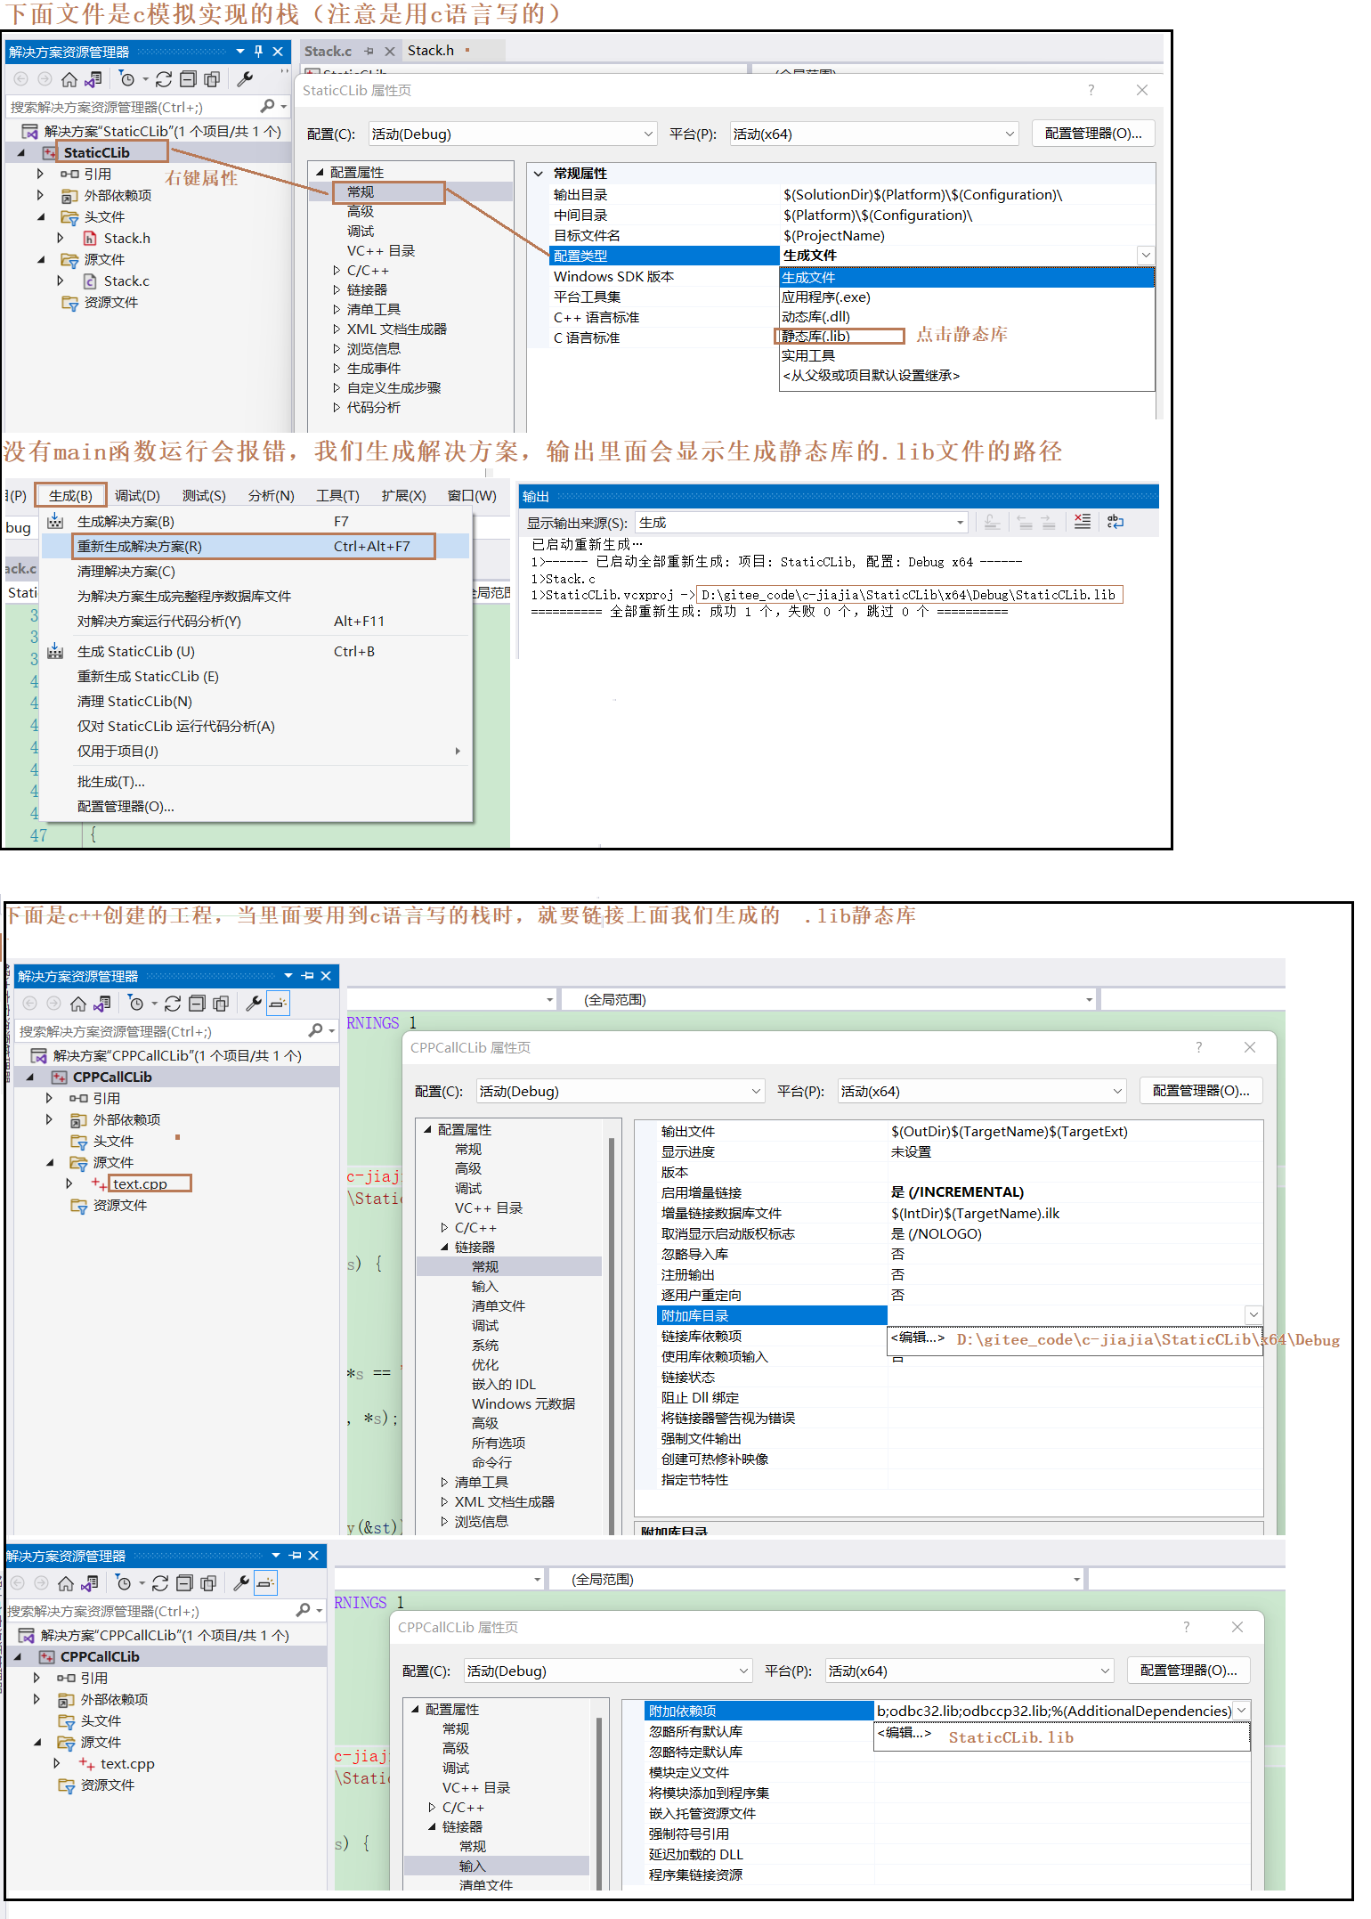Click 生成解决方案(B) icon entry in Build menu
This screenshot has height=1919, width=1371.
pos(55,521)
